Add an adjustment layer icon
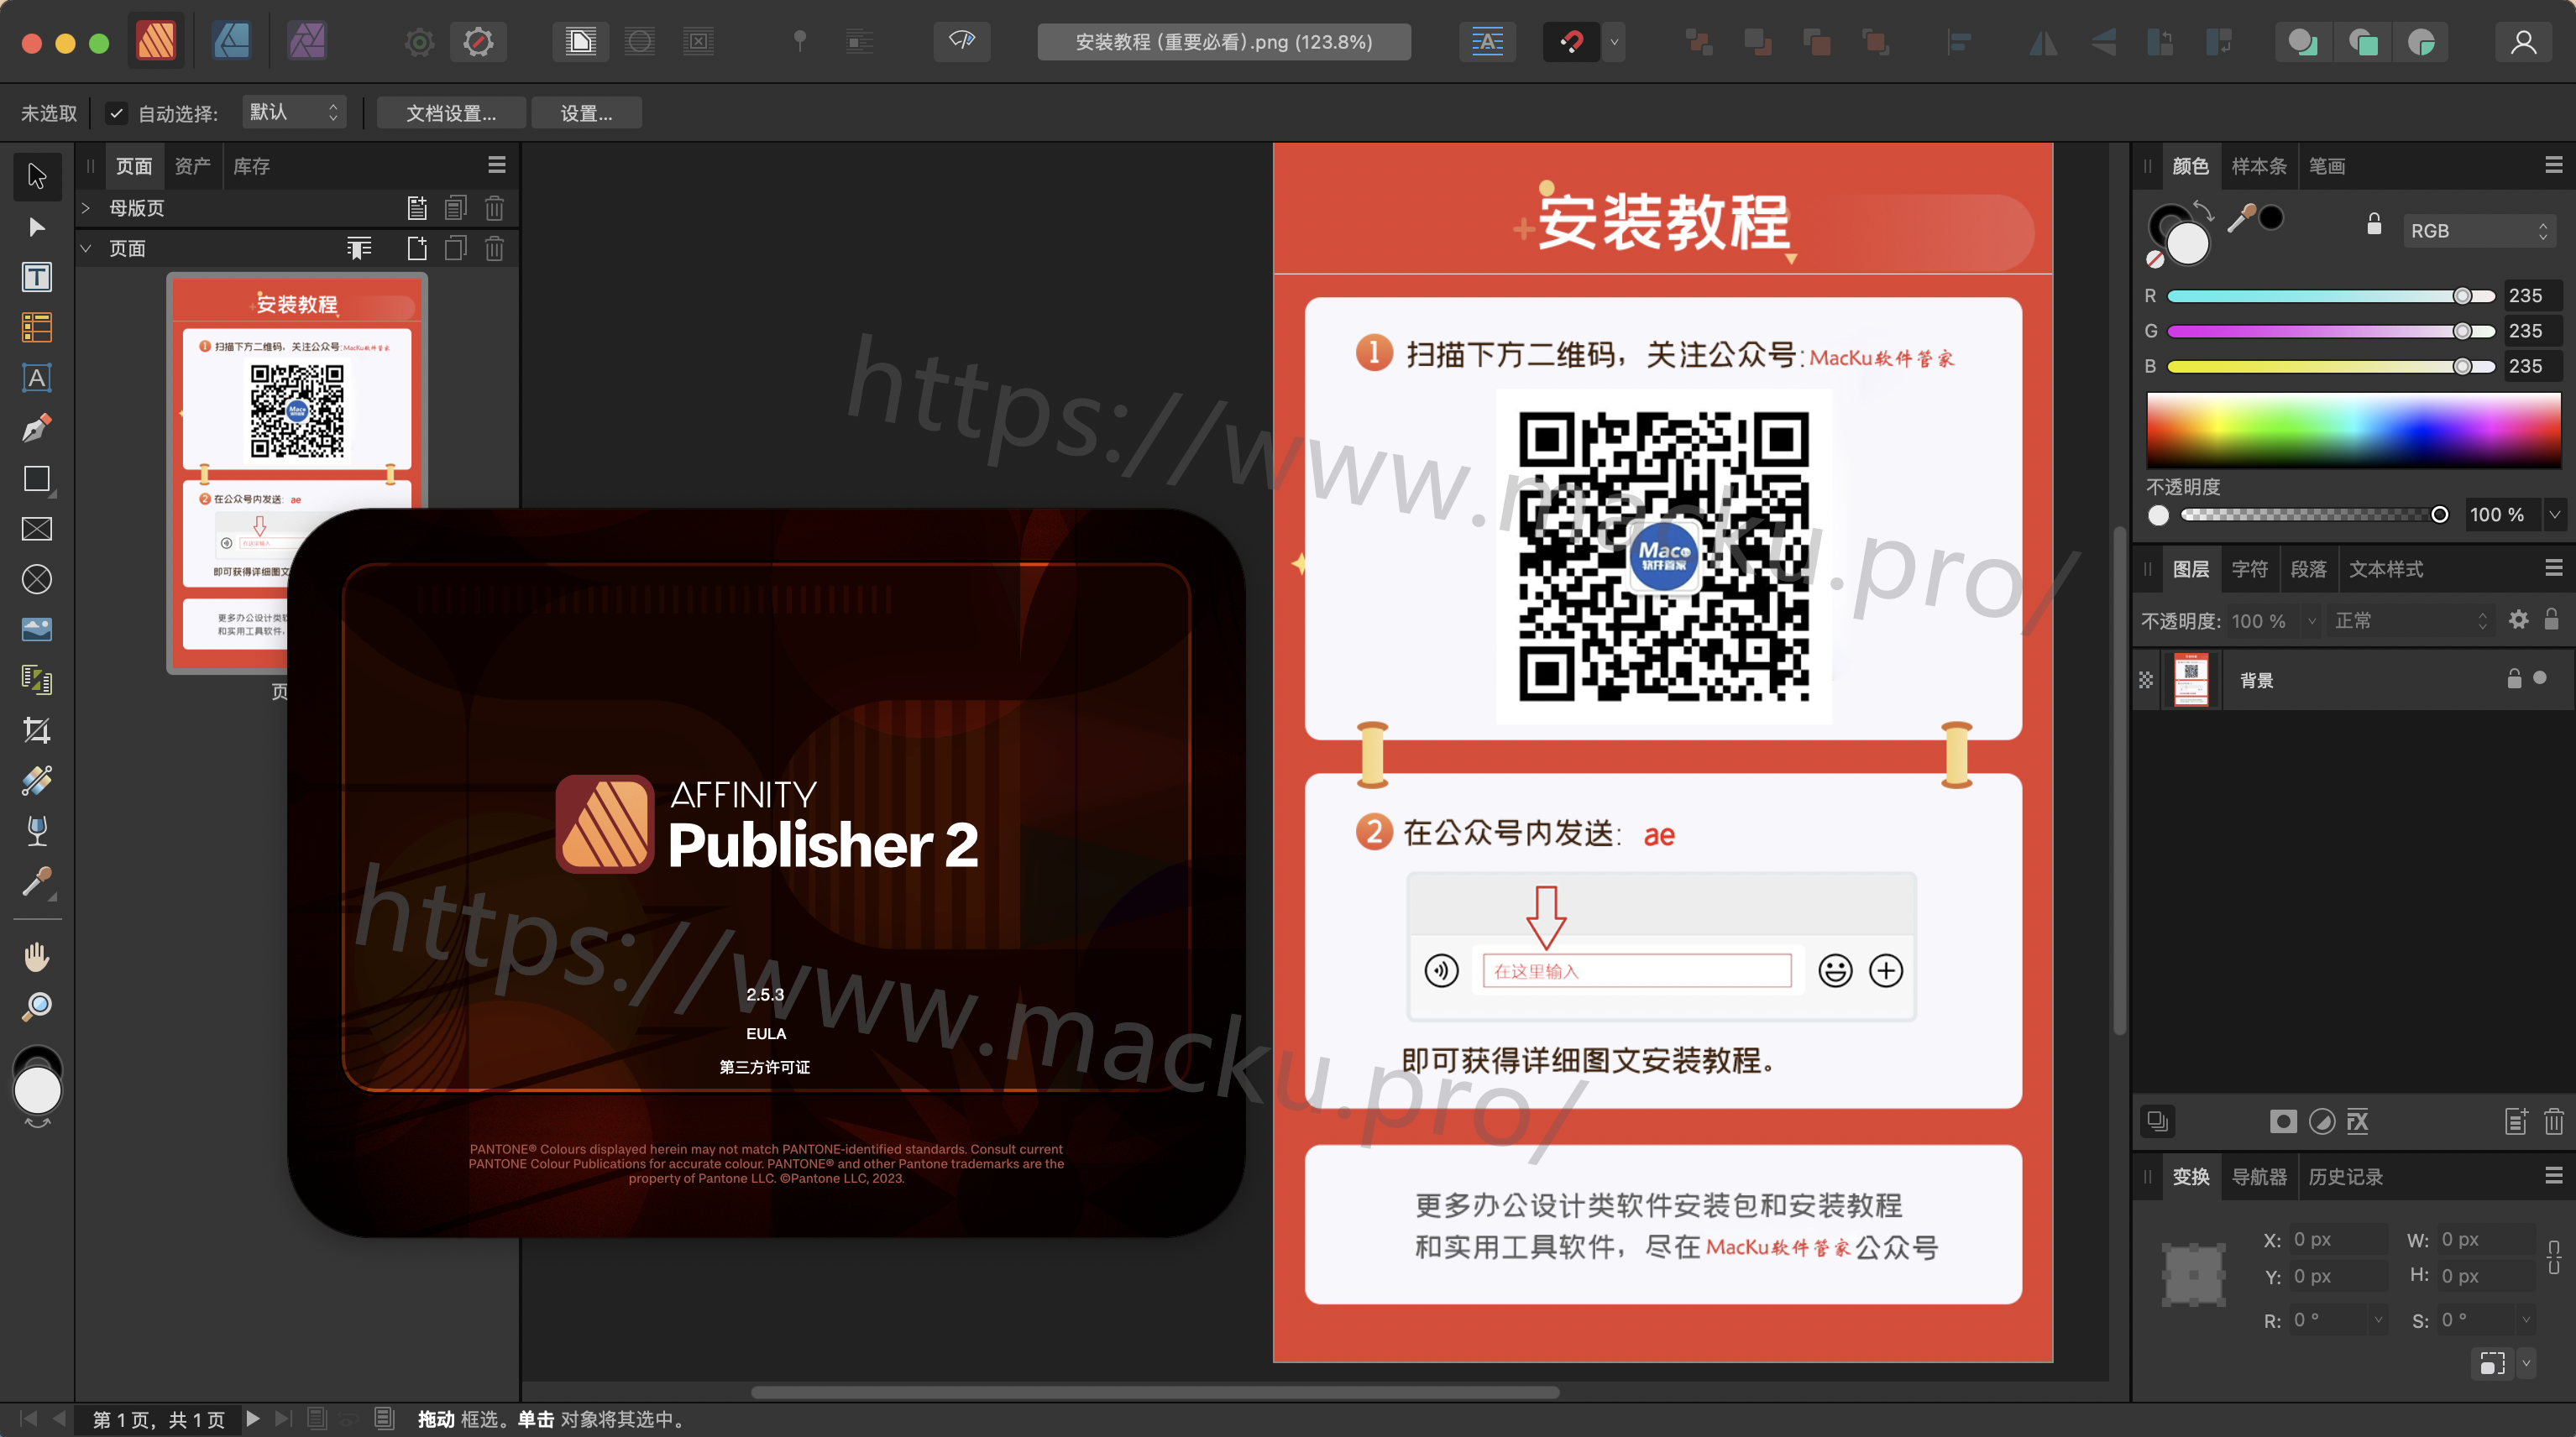 pos(2321,1122)
